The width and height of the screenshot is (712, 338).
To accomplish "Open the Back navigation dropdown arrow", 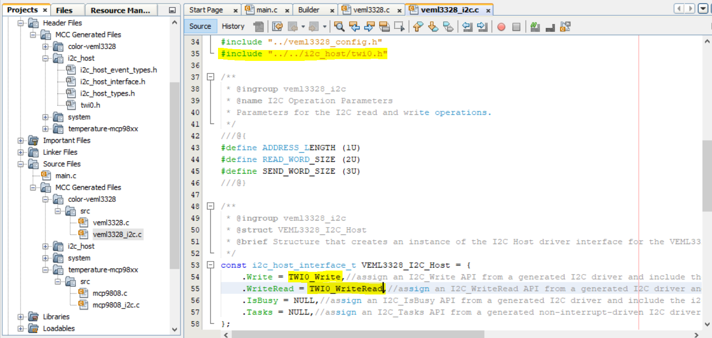I will tap(303, 27).
